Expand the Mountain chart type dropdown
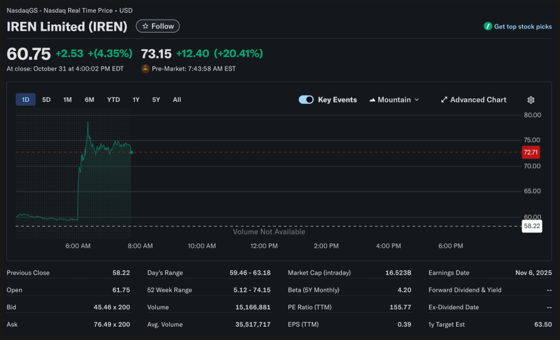Image resolution: width=560 pixels, height=340 pixels. click(394, 100)
